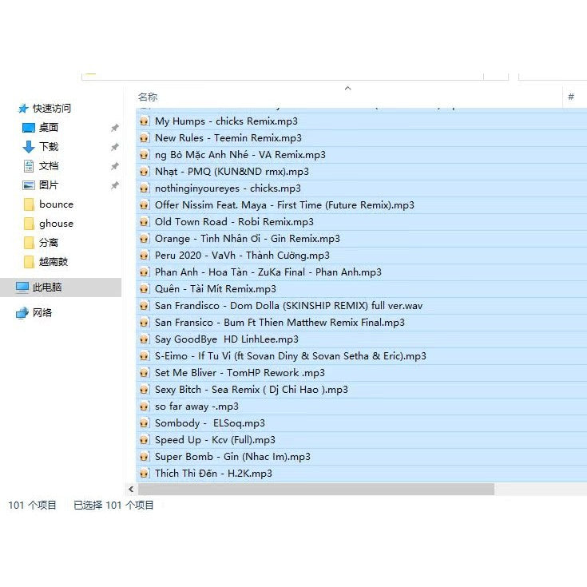This screenshot has height=587, width=587.
Task: Click '101 个项目' item count in status bar
Action: [x=32, y=506]
